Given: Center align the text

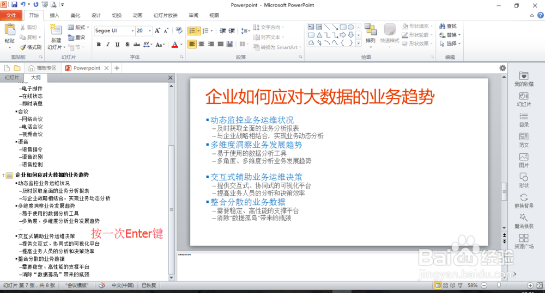Looking at the screenshot, I should pyautogui.click(x=202, y=44).
